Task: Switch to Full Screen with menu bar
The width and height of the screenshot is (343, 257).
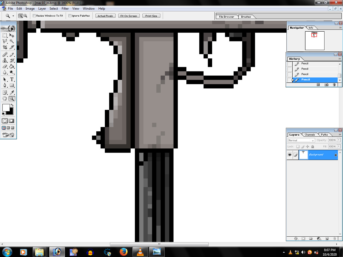Action: pos(8,128)
